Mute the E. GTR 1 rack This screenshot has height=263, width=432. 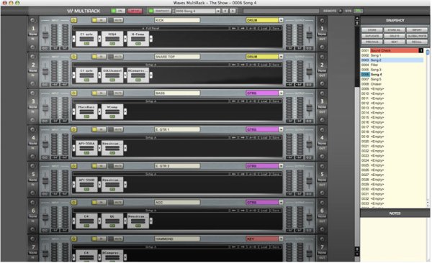click(115, 129)
